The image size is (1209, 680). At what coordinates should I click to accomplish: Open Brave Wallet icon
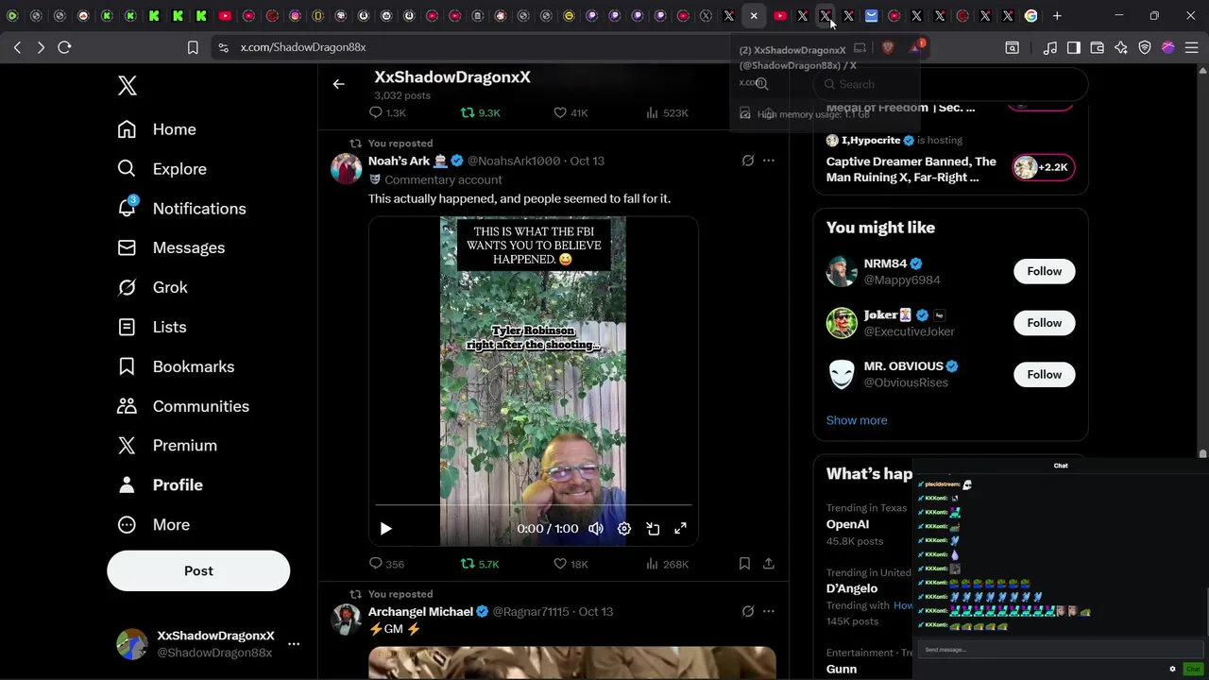(x=1098, y=47)
